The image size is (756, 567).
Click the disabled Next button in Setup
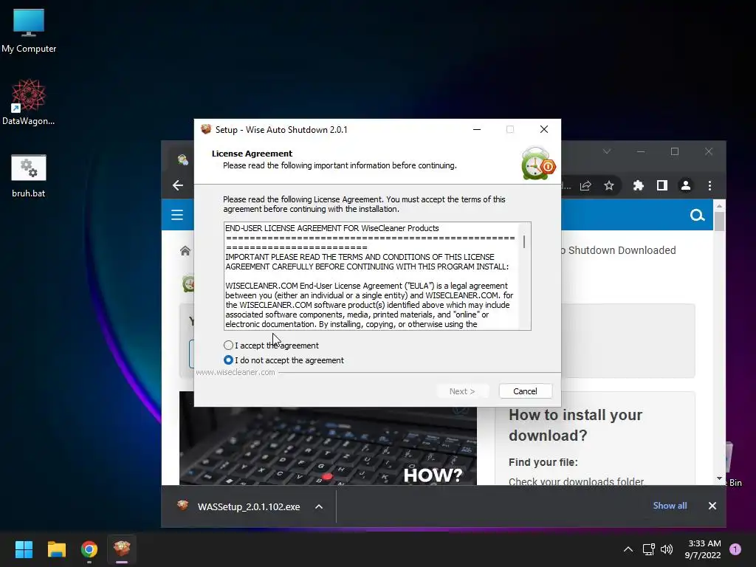point(462,391)
